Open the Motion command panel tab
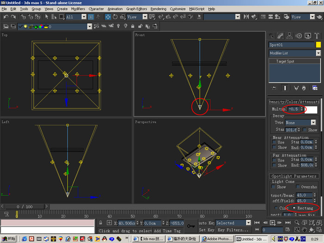This screenshot has width=324, height=243. pyautogui.click(x=299, y=36)
